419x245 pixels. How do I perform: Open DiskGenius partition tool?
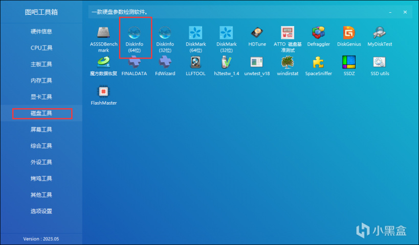click(349, 37)
